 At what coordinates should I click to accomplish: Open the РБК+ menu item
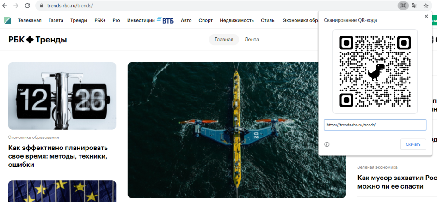100,20
